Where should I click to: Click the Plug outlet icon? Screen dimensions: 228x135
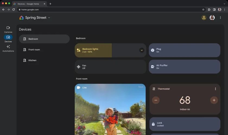pos(153,50)
